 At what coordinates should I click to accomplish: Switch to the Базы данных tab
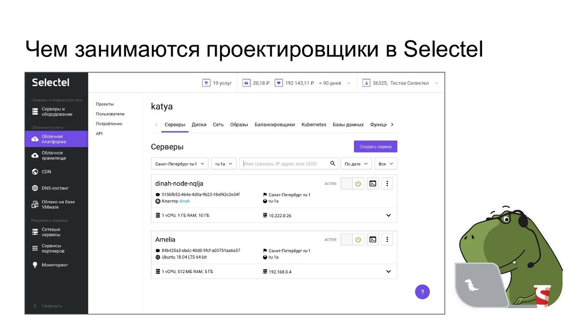click(348, 125)
